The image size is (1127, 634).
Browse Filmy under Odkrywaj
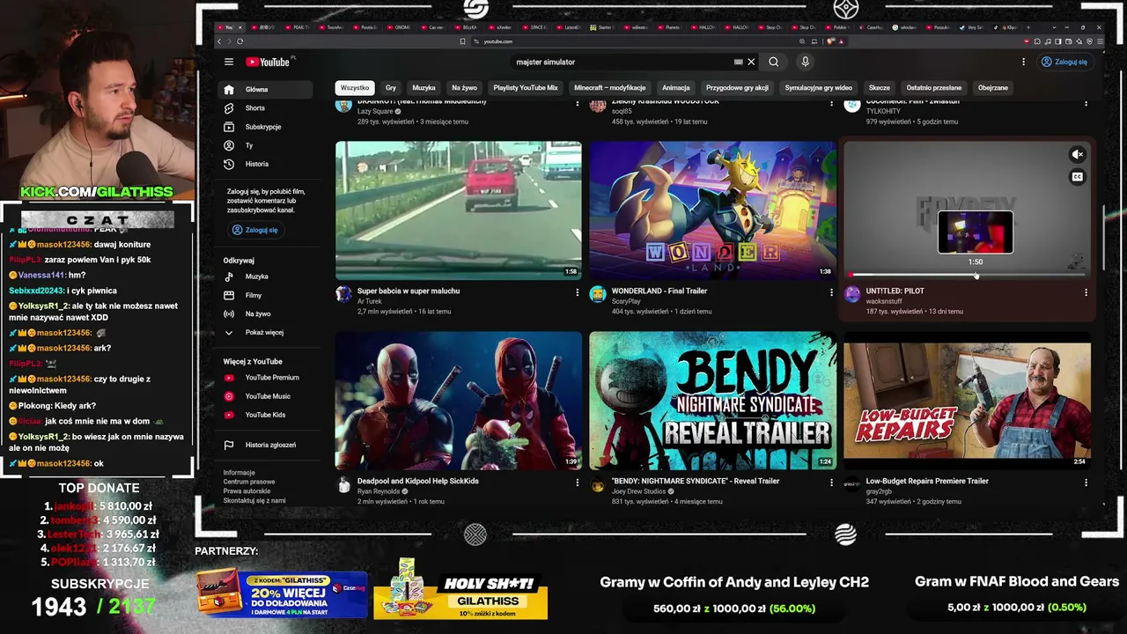(x=264, y=295)
